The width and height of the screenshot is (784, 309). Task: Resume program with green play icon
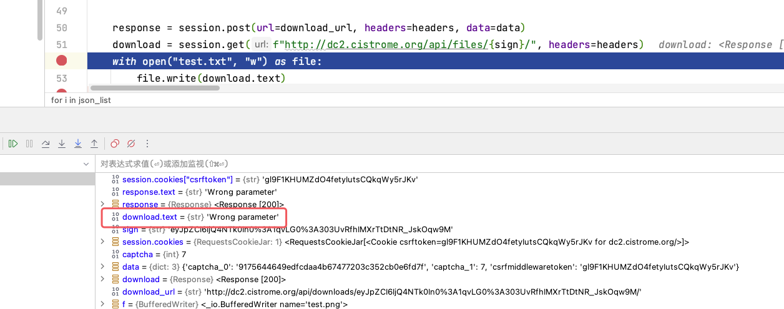[13, 144]
